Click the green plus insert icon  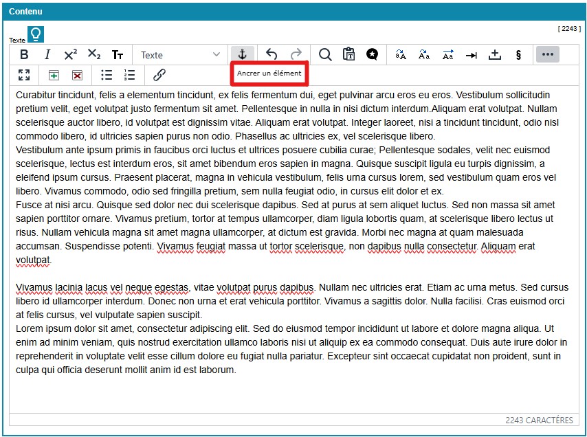point(54,76)
